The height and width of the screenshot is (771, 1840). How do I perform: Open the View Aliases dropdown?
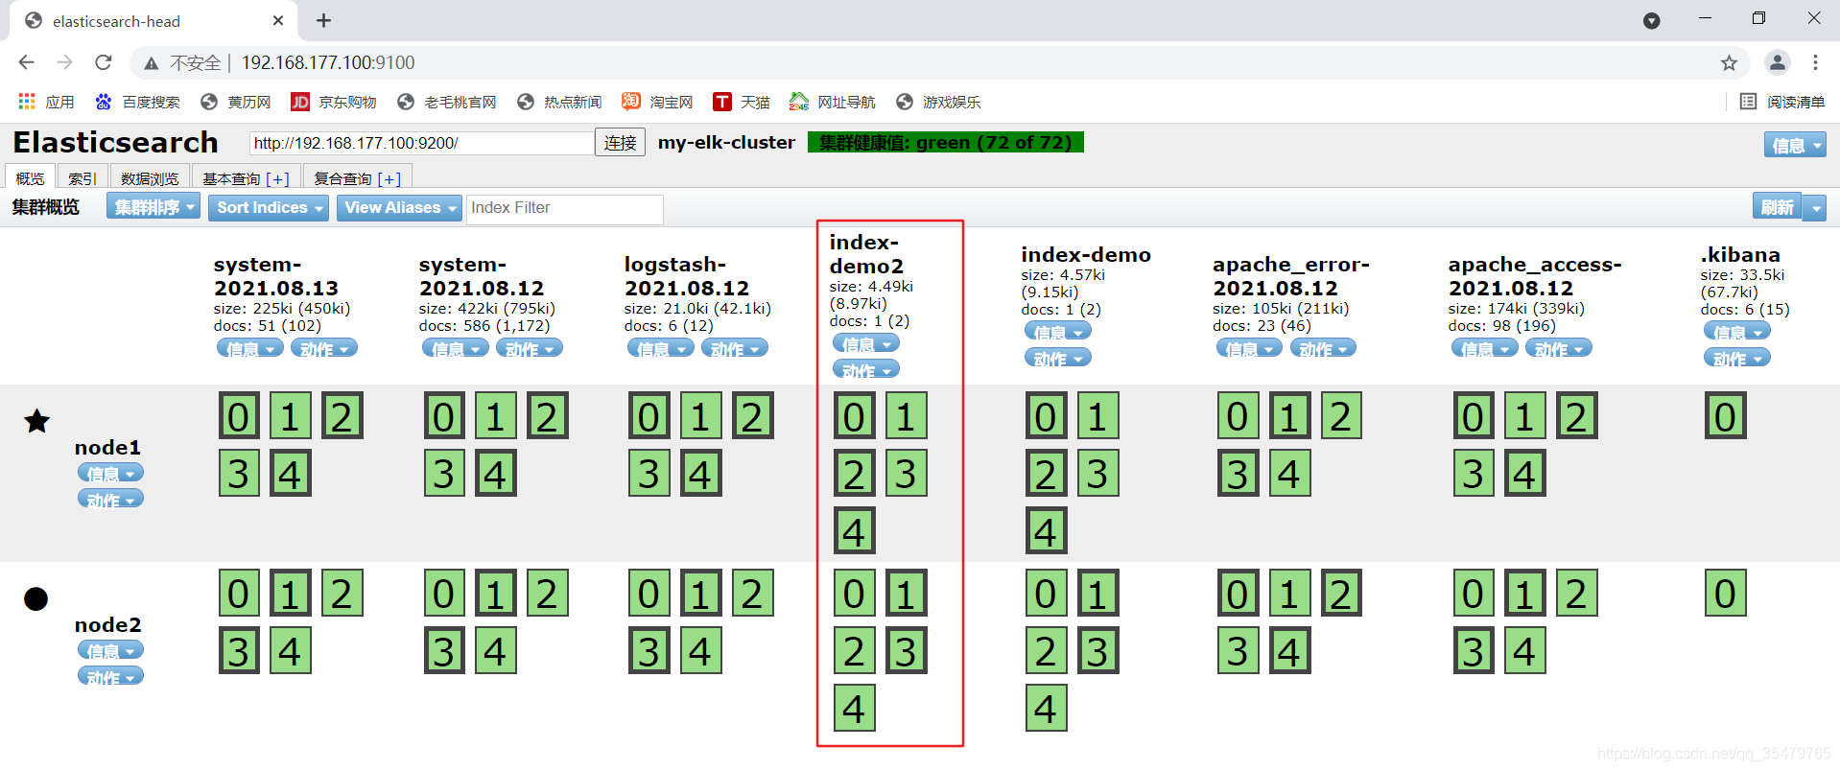pyautogui.click(x=399, y=207)
